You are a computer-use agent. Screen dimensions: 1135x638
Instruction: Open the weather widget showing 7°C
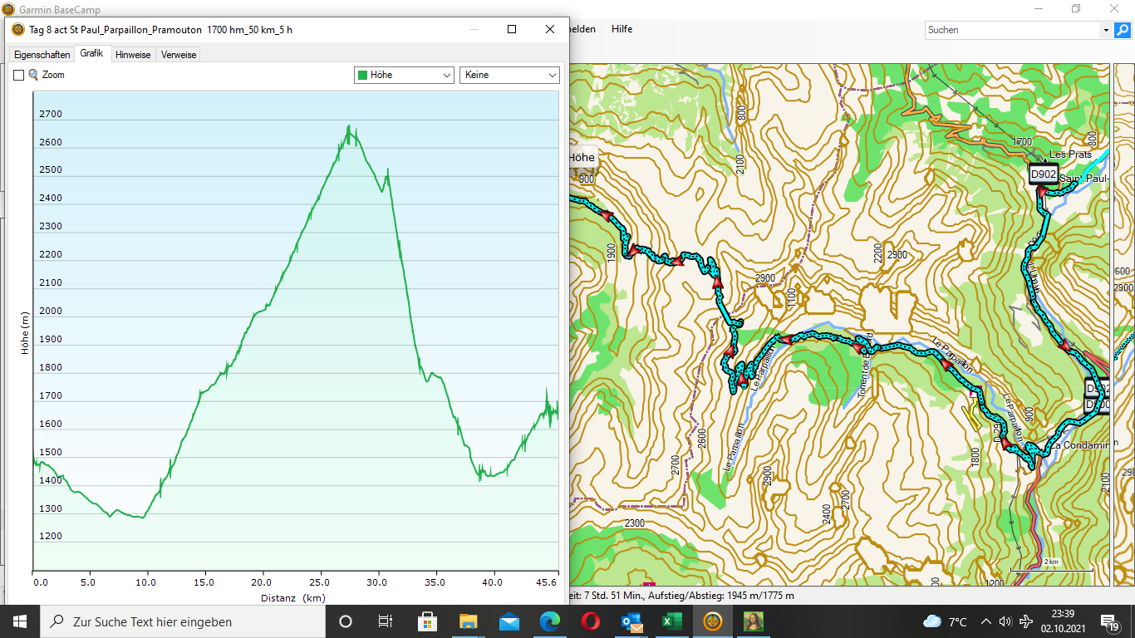tap(945, 621)
